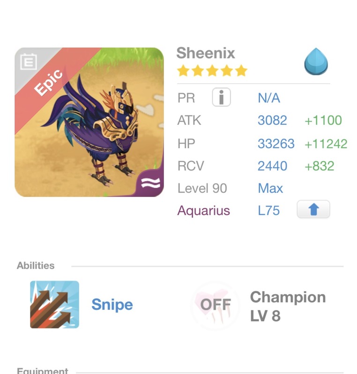The image size is (357, 374).
Task: Open the Snipe ability icon
Action: [54, 304]
